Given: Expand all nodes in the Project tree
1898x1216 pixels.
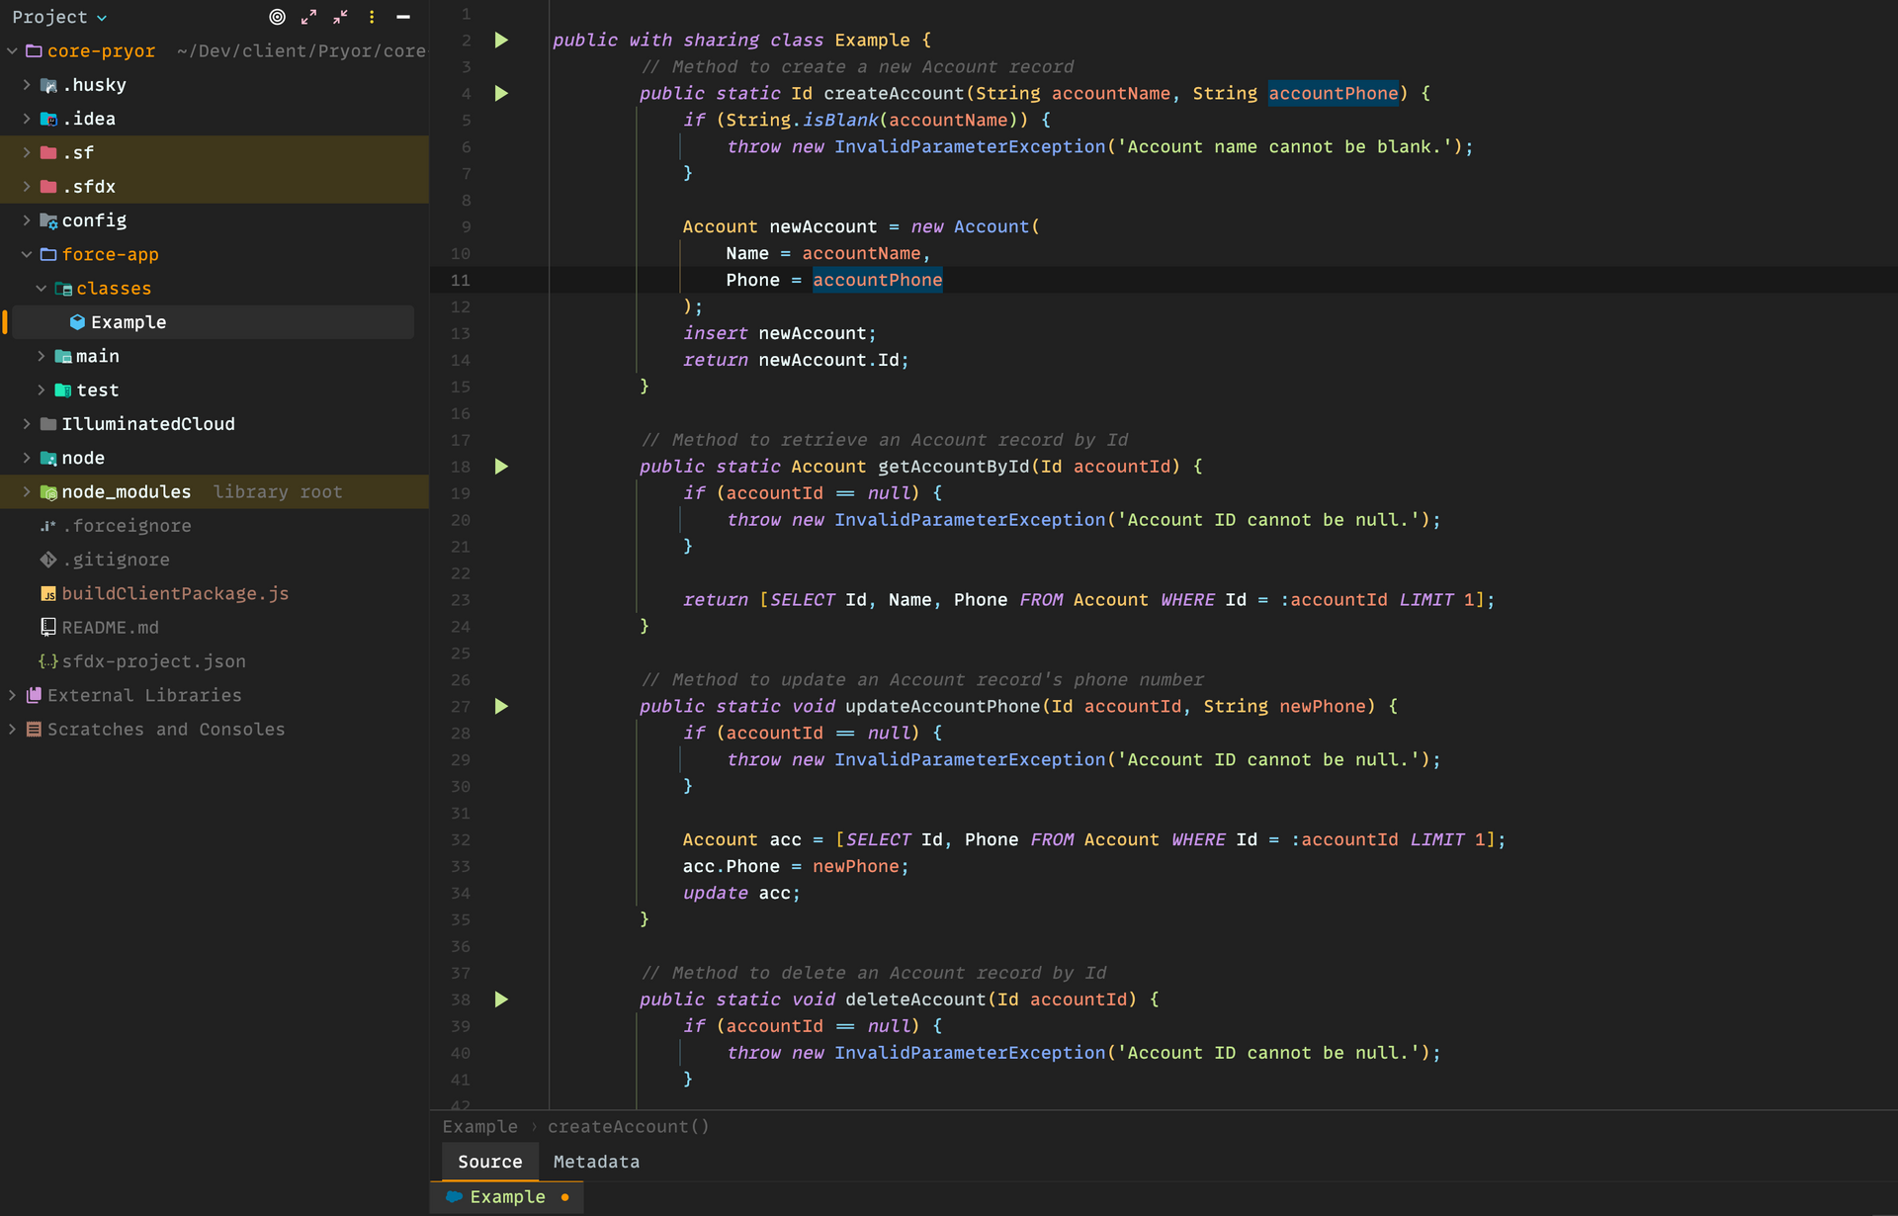Looking at the screenshot, I should (307, 17).
